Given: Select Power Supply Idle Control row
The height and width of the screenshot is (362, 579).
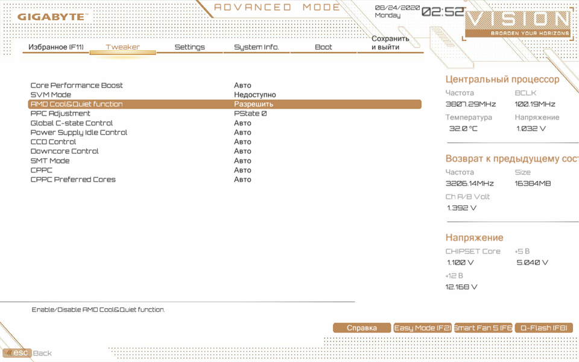Looking at the screenshot, I should [224, 132].
